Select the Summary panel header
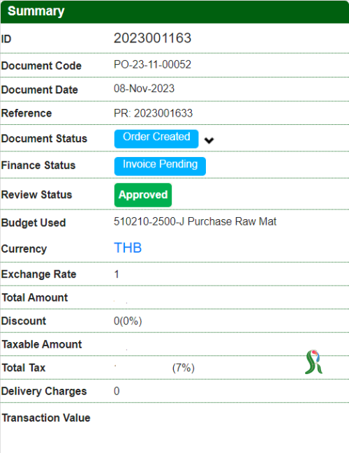The width and height of the screenshot is (349, 453). 174,12
